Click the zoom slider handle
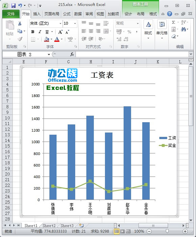The height and width of the screenshot is (237, 196). [167, 231]
